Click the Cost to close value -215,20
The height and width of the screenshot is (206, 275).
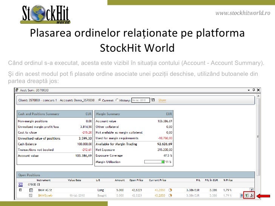pyautogui.click(x=87, y=132)
